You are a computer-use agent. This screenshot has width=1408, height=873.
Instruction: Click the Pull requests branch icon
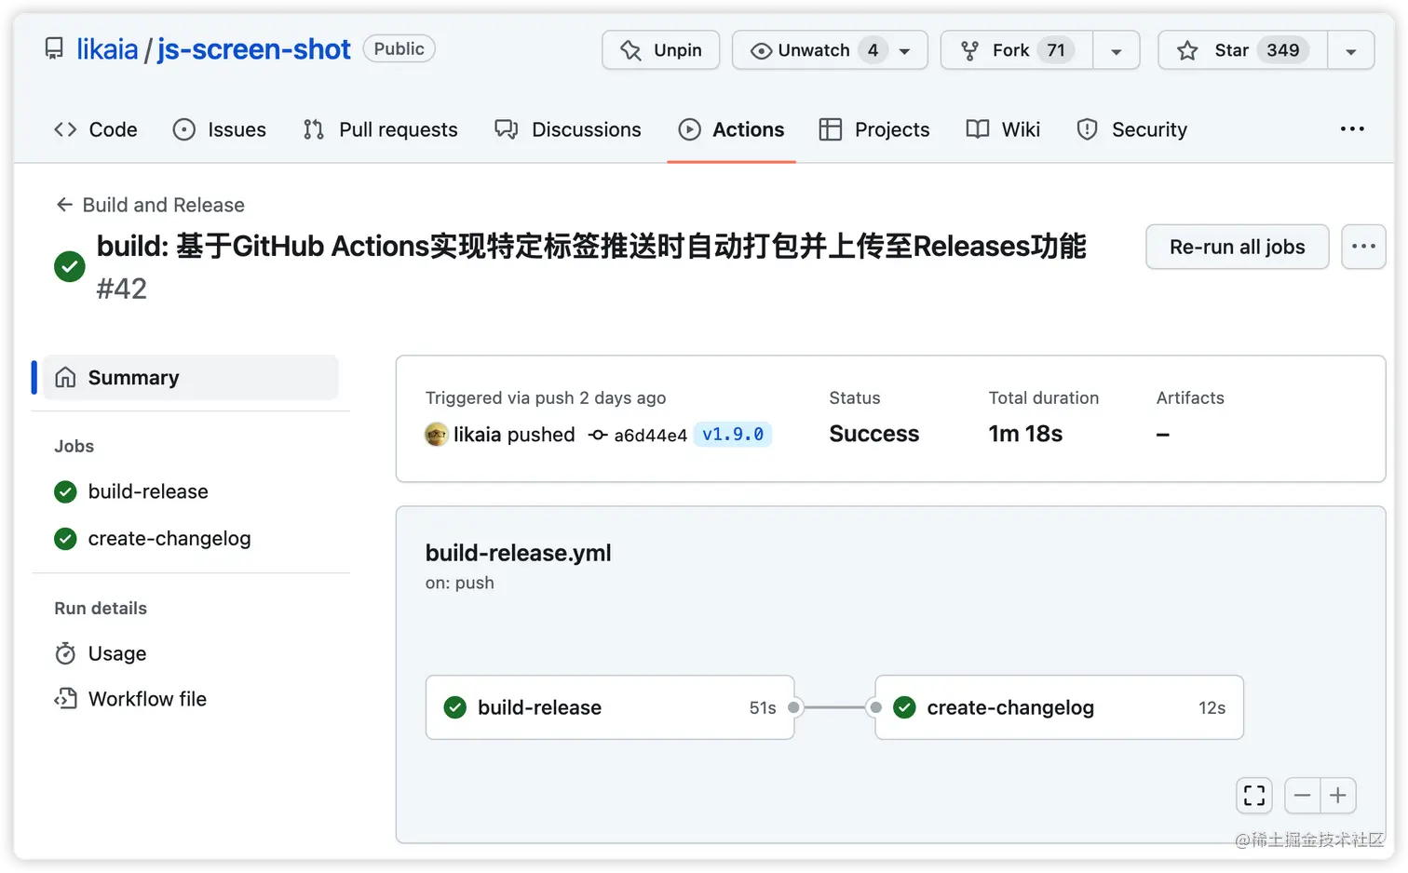coord(314,129)
